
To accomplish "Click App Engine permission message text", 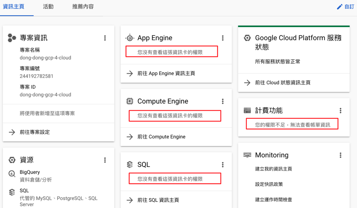I will (170, 52).
